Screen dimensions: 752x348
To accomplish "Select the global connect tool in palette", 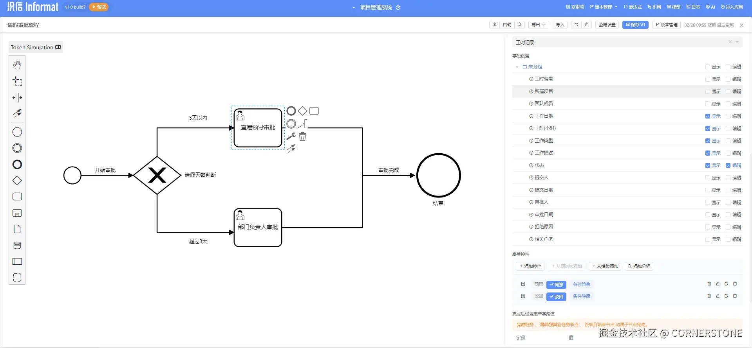I will pyautogui.click(x=17, y=113).
